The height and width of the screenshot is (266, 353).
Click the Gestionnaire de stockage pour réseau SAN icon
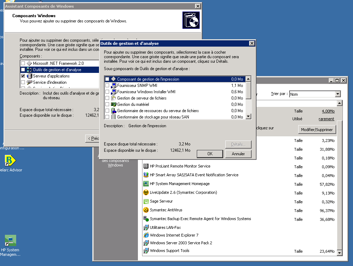[x=113, y=117]
